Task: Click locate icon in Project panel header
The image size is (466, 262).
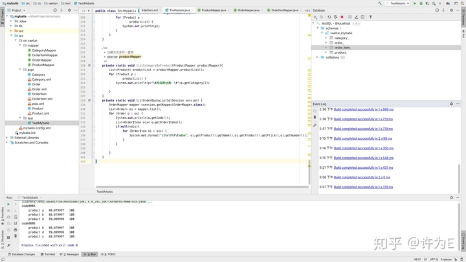Action: click(55, 10)
